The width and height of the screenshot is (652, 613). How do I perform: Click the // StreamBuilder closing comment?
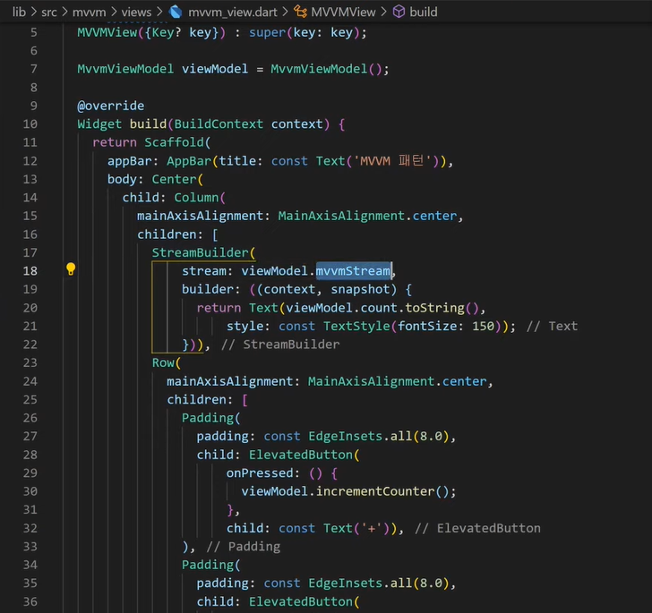(280, 345)
